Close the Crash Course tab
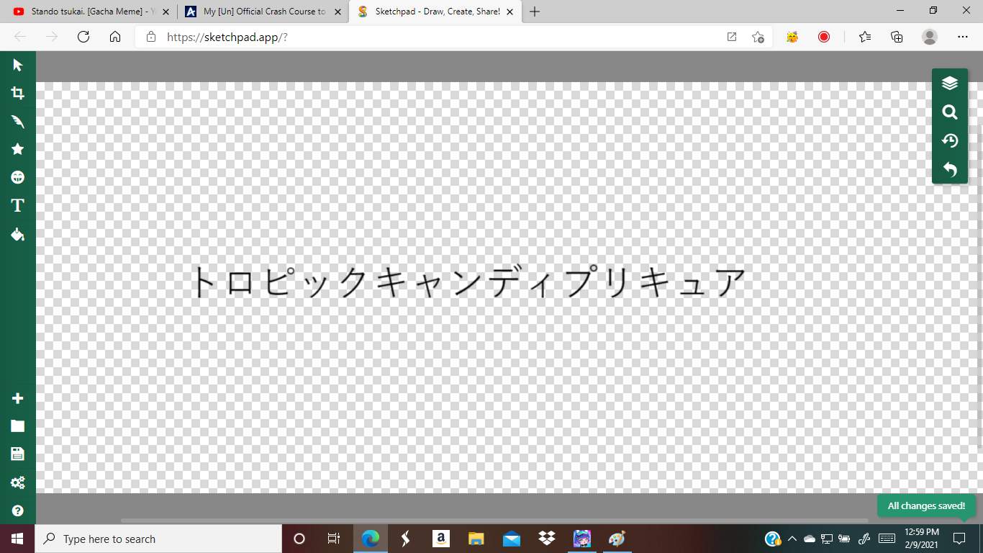The image size is (983, 553). click(338, 12)
